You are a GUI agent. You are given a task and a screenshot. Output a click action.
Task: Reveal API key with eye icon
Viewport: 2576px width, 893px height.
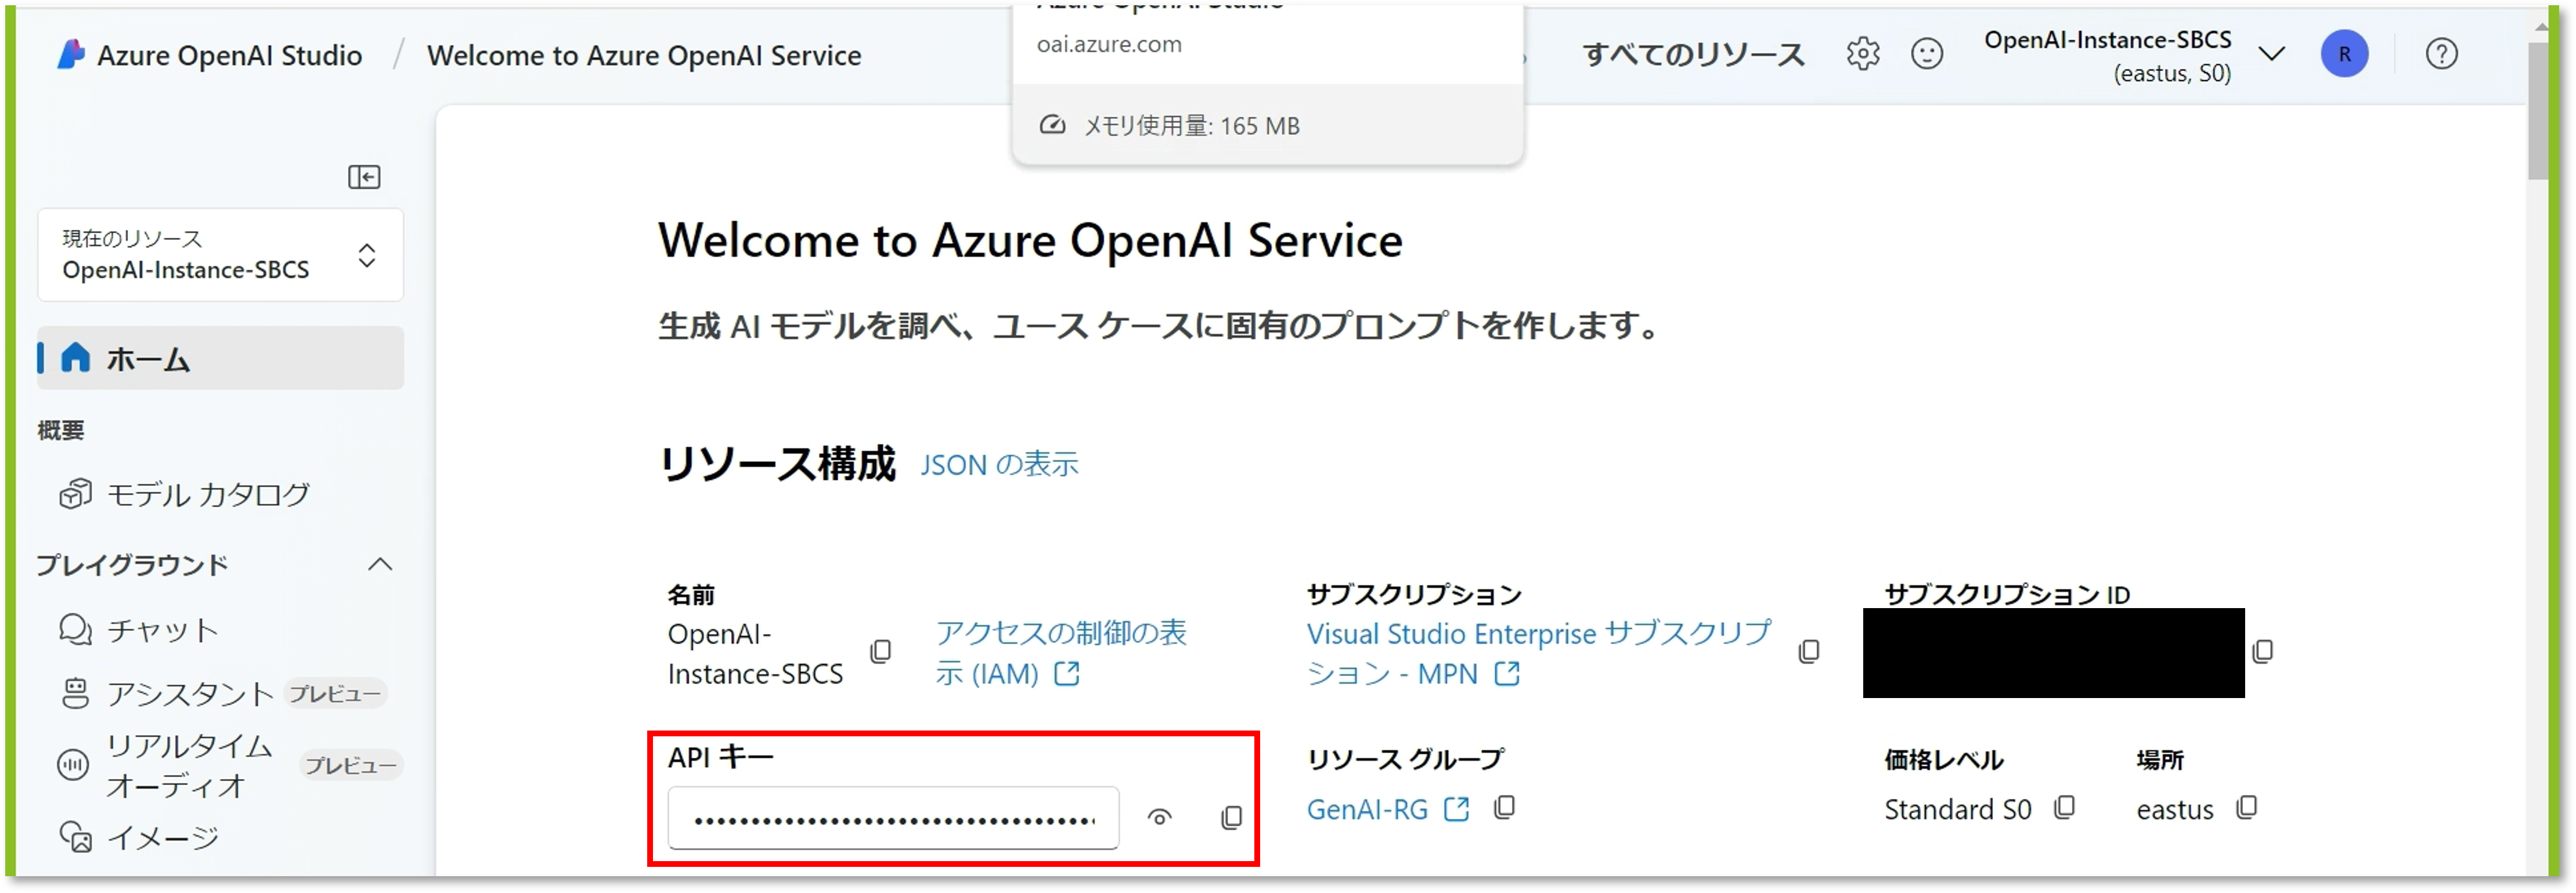coord(1159,818)
